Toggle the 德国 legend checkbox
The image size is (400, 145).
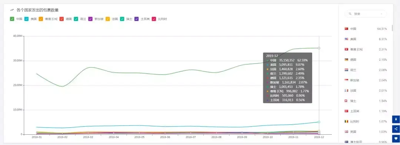[x=61, y=19]
